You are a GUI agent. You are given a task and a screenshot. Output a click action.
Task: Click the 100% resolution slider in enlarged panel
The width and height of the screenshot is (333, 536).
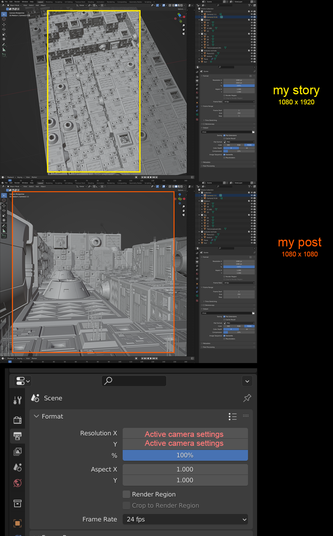pos(185,455)
